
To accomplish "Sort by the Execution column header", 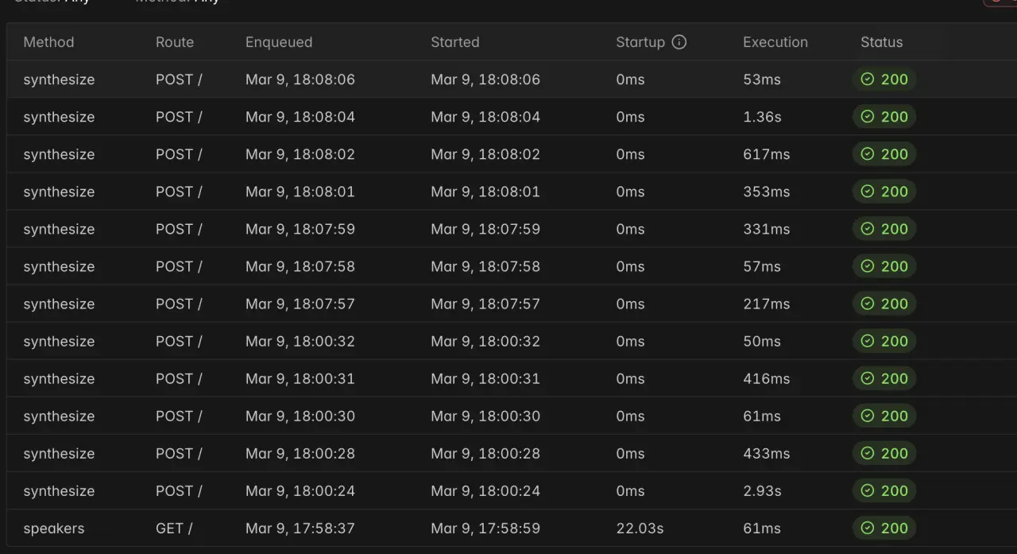I will pyautogui.click(x=775, y=42).
